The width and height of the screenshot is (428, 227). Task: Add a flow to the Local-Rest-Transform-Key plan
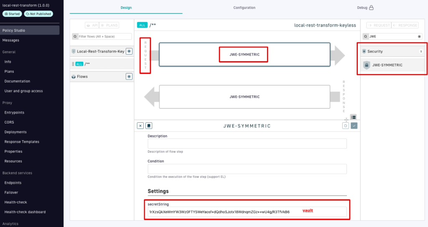(129, 51)
